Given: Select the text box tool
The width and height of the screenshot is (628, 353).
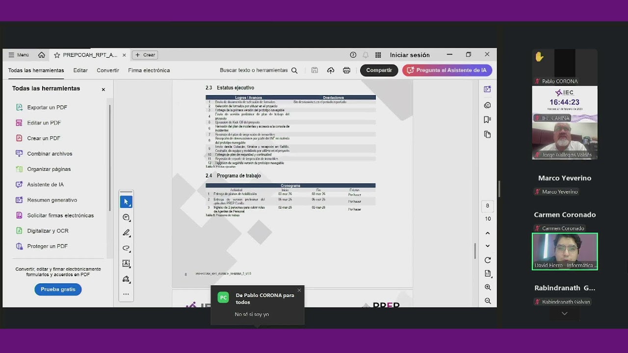Looking at the screenshot, I should (126, 264).
